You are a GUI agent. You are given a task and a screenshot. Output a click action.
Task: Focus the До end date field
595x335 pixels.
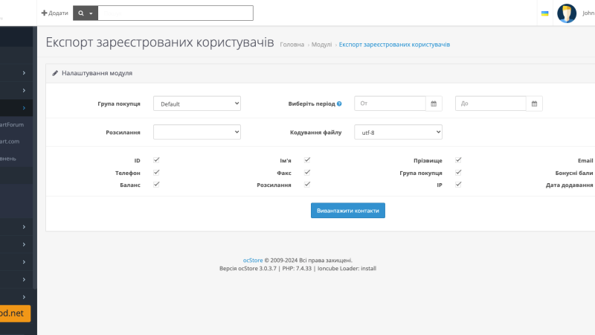tap(491, 103)
